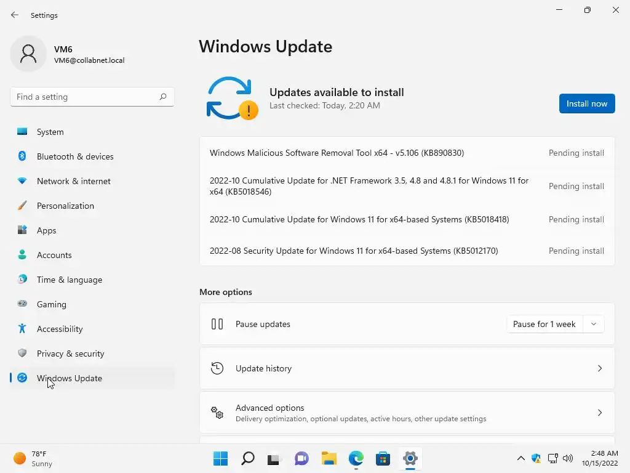Launch Microsoft Edge from taskbar
Image resolution: width=630 pixels, height=473 pixels.
tap(356, 458)
